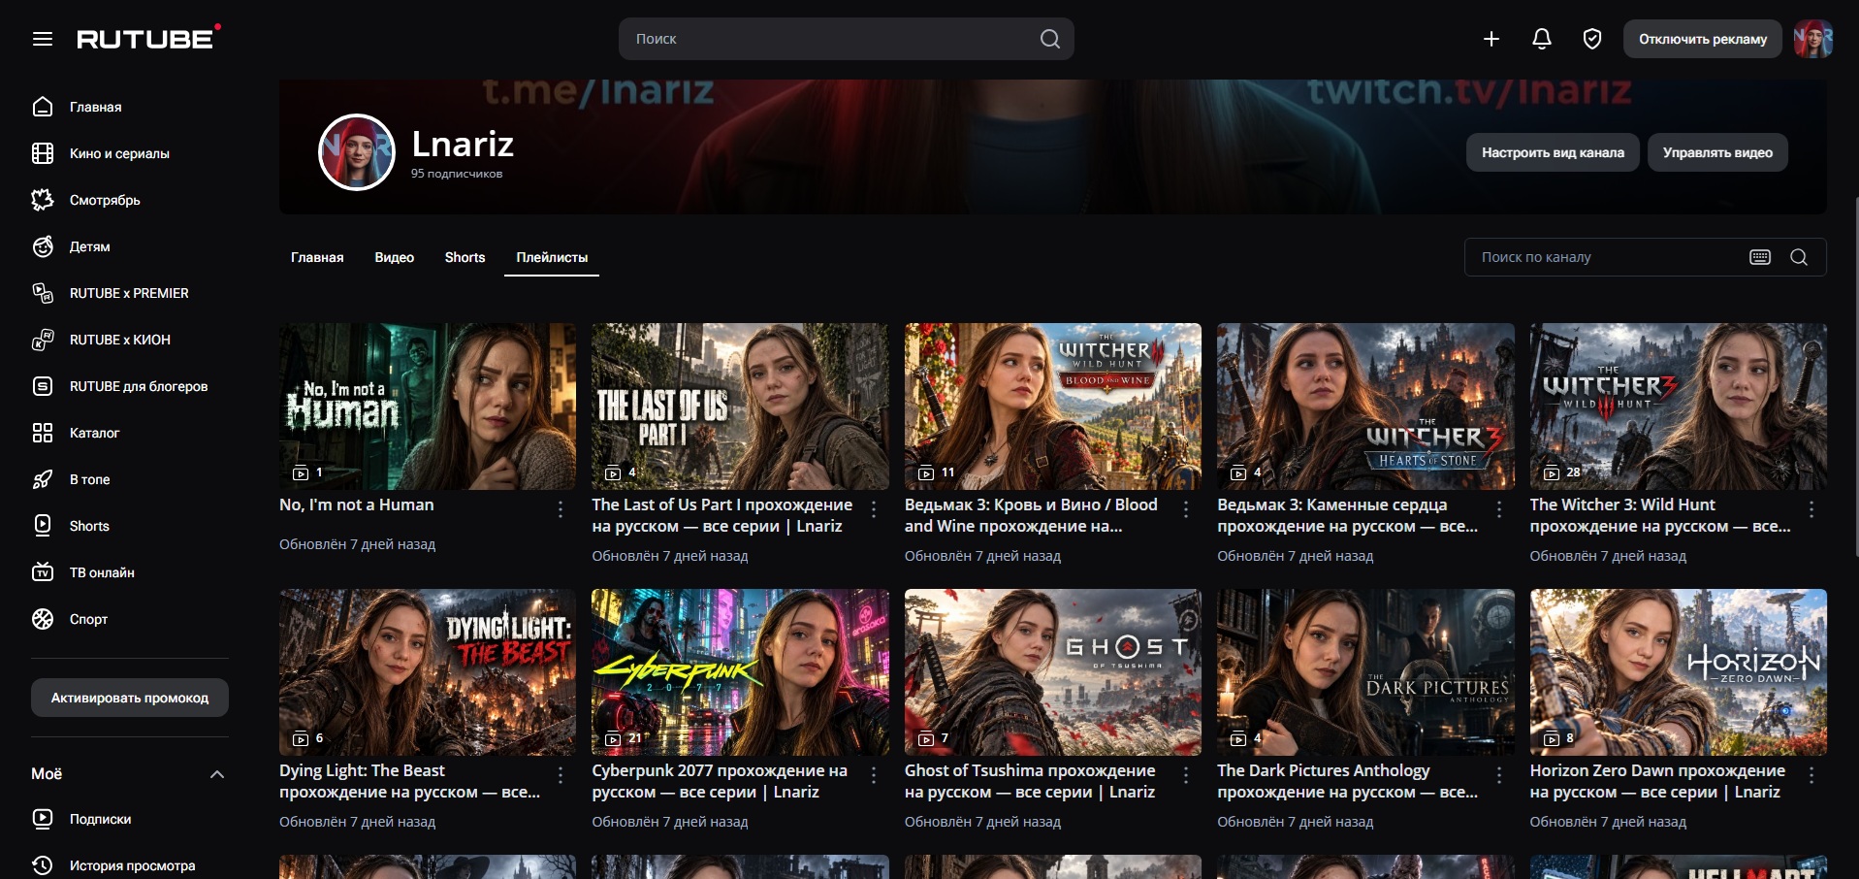The image size is (1859, 879).
Task: Switch to the channel Shorts tab
Action: [x=465, y=257]
